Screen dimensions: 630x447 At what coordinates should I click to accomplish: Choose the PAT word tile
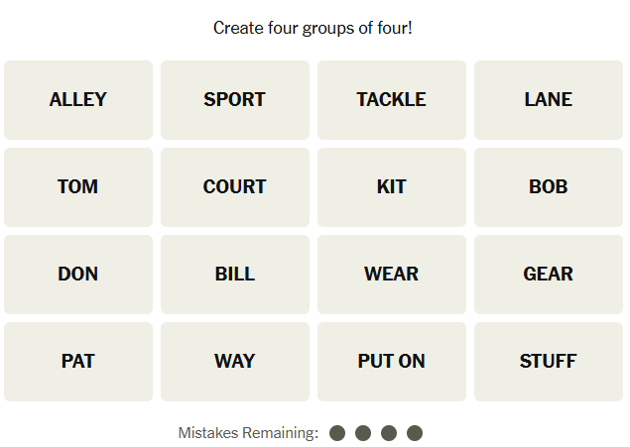coord(78,362)
